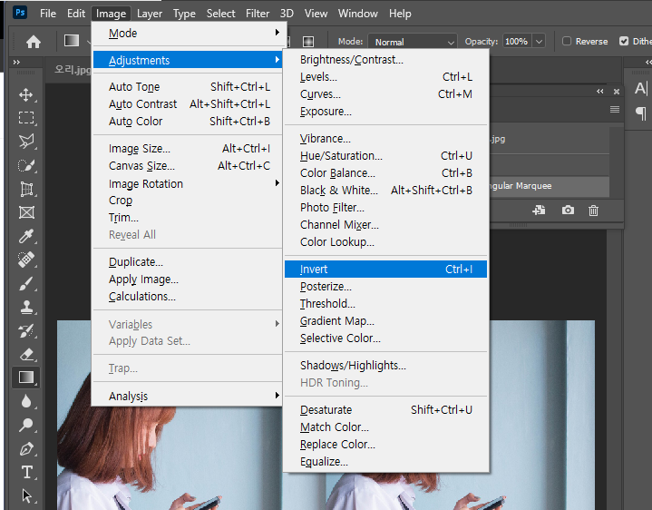This screenshot has height=510, width=652.
Task: Select the Path Selection tool
Action: [x=26, y=495]
